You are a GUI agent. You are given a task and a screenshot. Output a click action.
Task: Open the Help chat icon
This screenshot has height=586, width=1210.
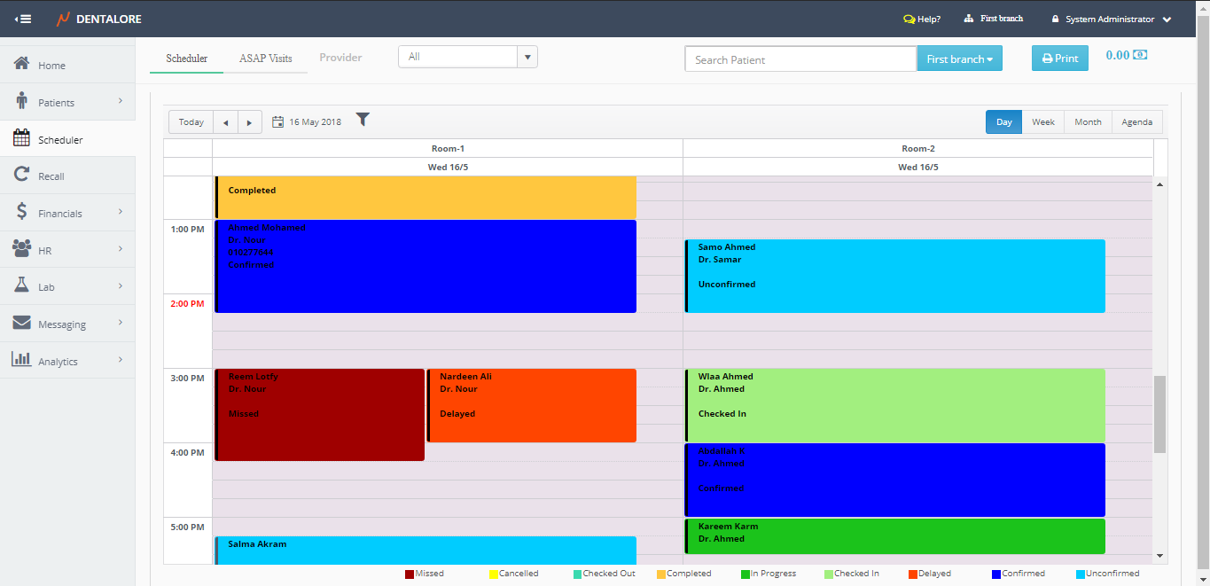click(909, 19)
